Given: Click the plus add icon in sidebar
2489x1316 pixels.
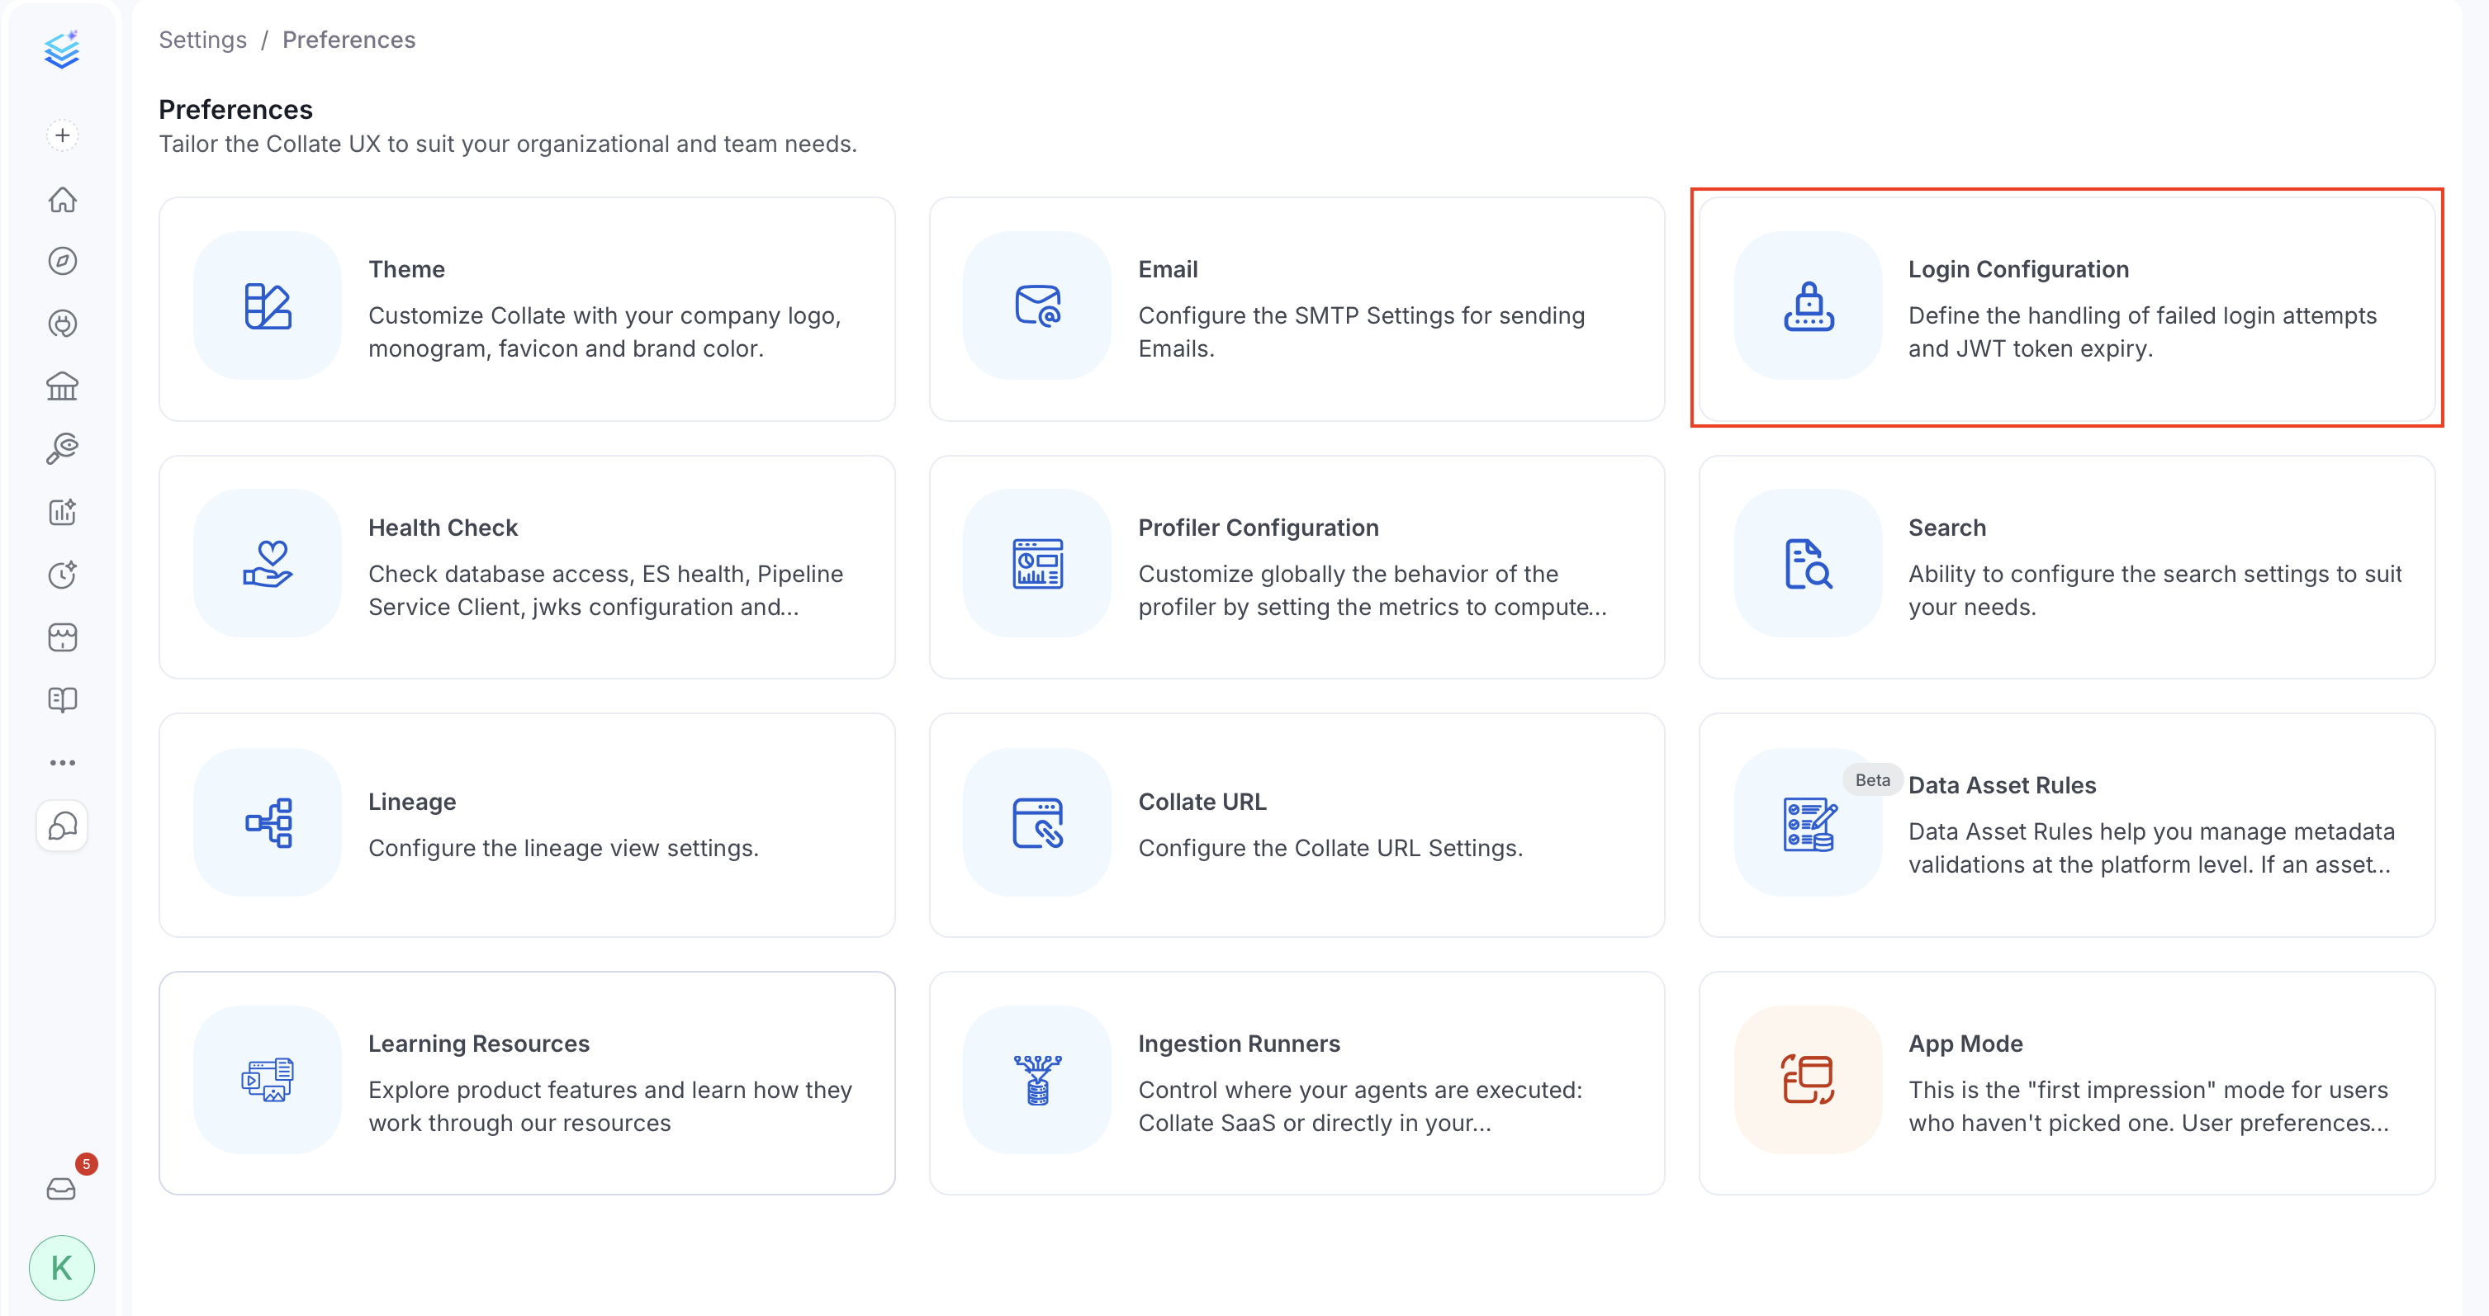Looking at the screenshot, I should (x=62, y=135).
